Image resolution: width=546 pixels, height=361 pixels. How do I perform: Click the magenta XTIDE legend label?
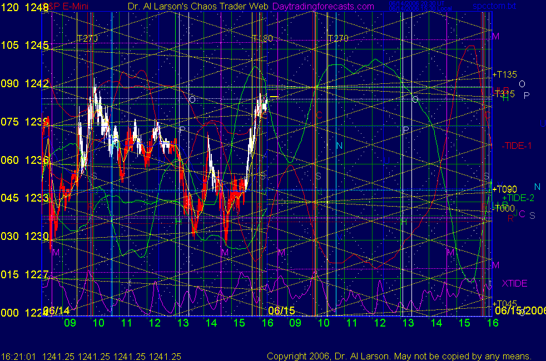pyautogui.click(x=514, y=283)
